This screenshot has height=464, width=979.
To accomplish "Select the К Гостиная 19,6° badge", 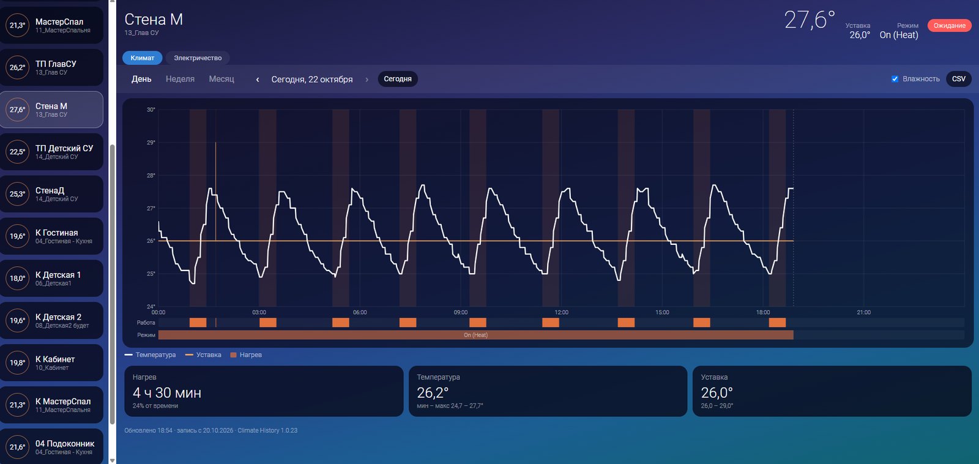I will 17,236.
